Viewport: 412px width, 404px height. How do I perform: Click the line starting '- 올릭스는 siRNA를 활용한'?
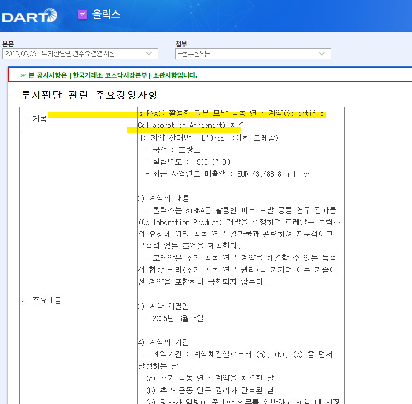pyautogui.click(x=240, y=210)
